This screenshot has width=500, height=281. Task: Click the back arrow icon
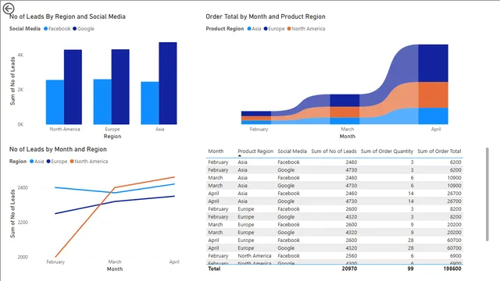(9, 9)
